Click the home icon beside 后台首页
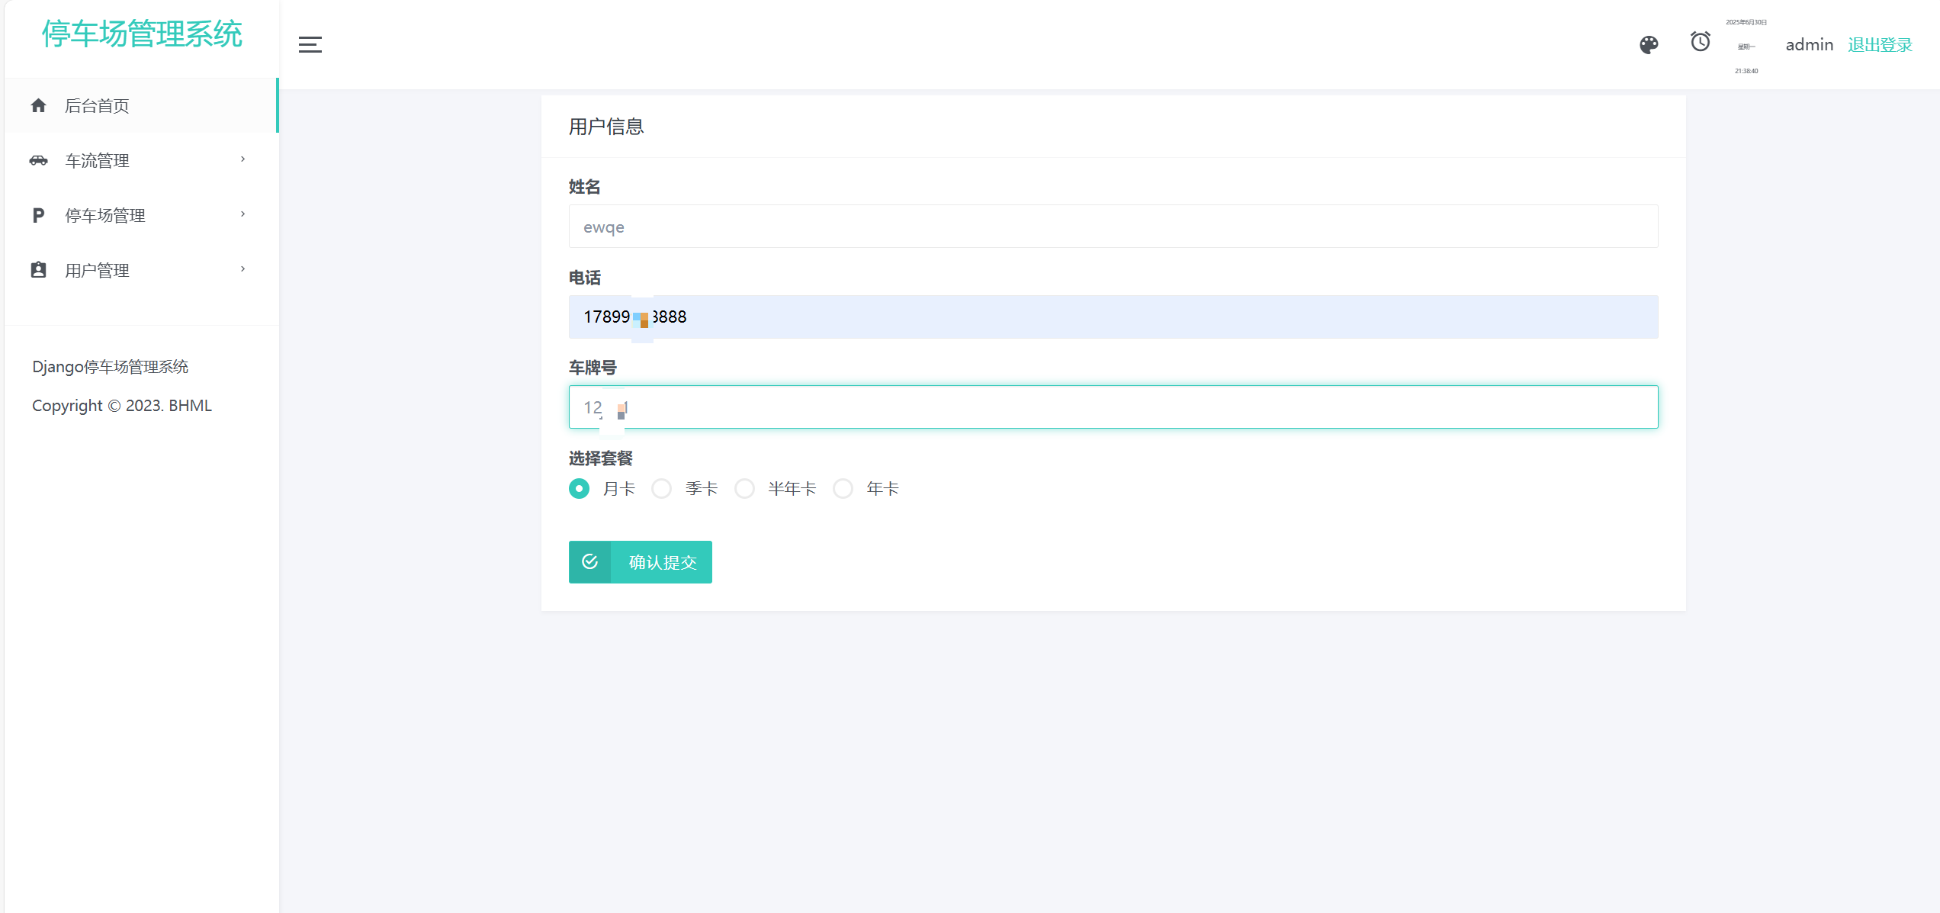This screenshot has width=1940, height=913. 38,106
